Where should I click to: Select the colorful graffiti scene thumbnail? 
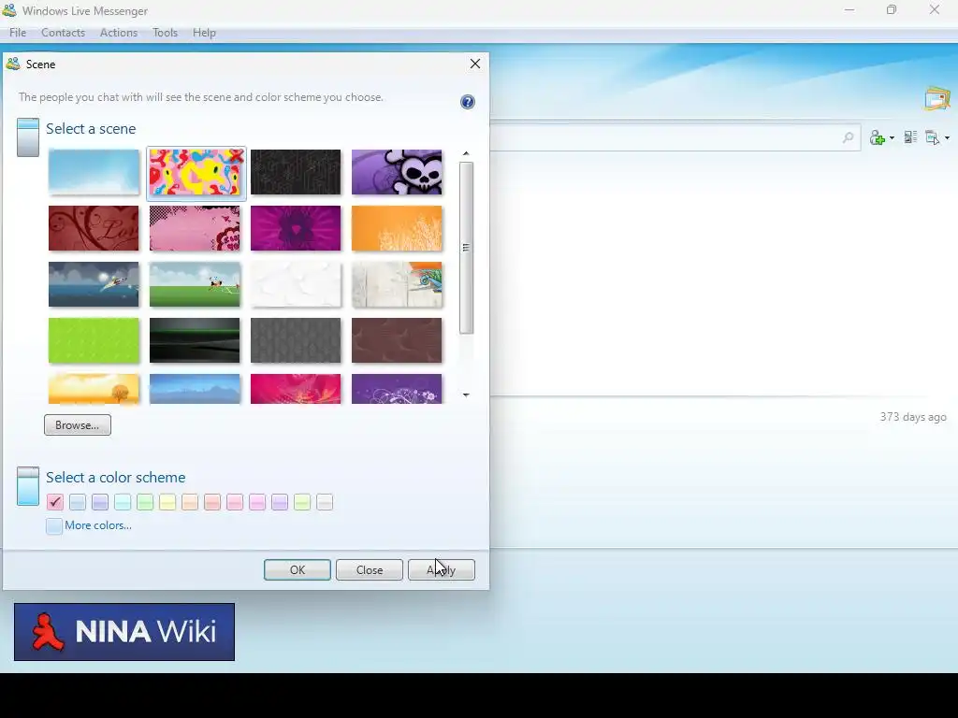tap(195, 173)
